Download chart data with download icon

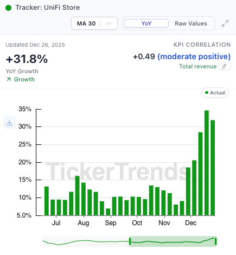9,123
